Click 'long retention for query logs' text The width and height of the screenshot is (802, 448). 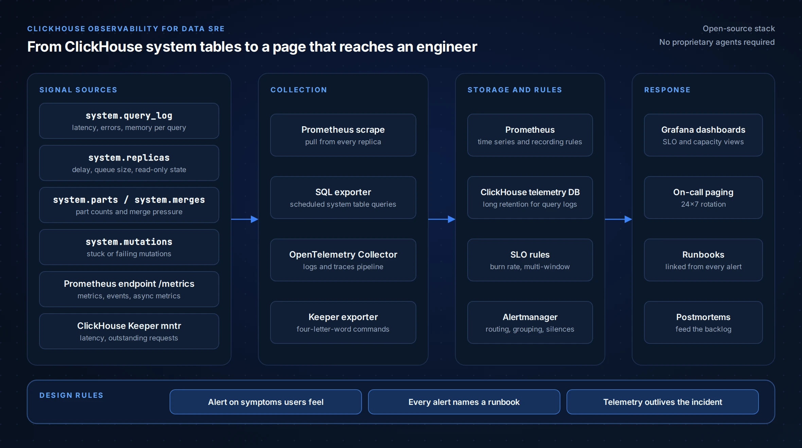pos(530,204)
